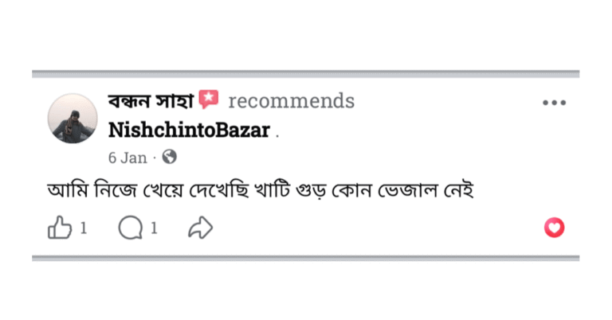Open the বন্ধন সাহা profile name link
Image resolution: width=612 pixels, height=320 pixels.
151,101
